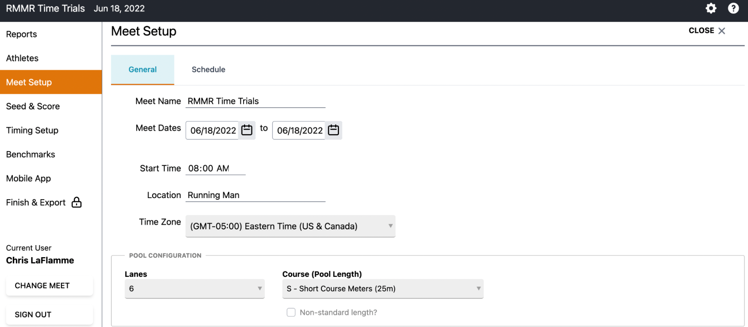Select the General tab
The image size is (748, 327).
point(143,70)
